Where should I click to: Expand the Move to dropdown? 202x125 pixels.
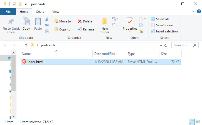73,21
